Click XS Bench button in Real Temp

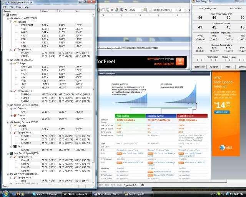coord(214,67)
